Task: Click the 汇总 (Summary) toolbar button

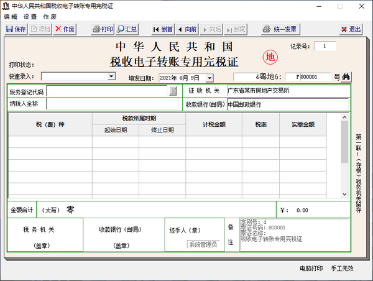Action: [127, 29]
